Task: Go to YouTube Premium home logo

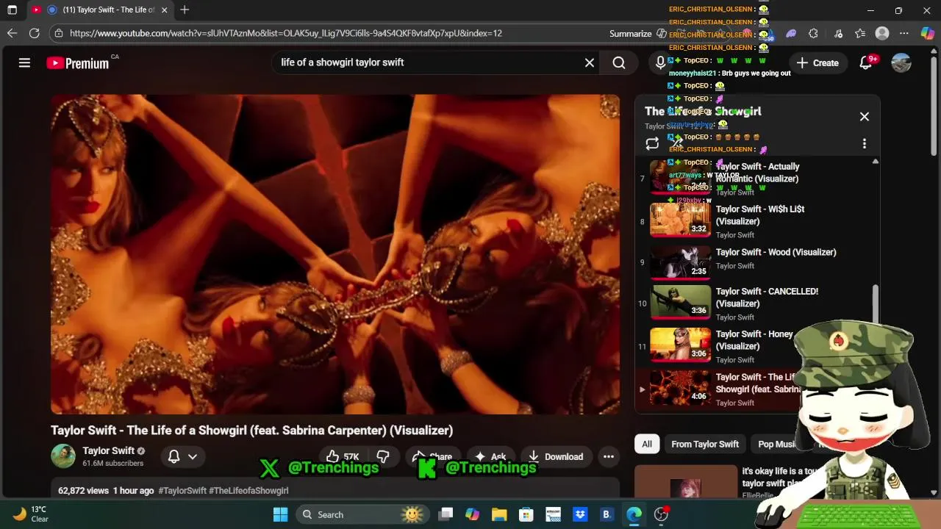Action: (x=79, y=63)
